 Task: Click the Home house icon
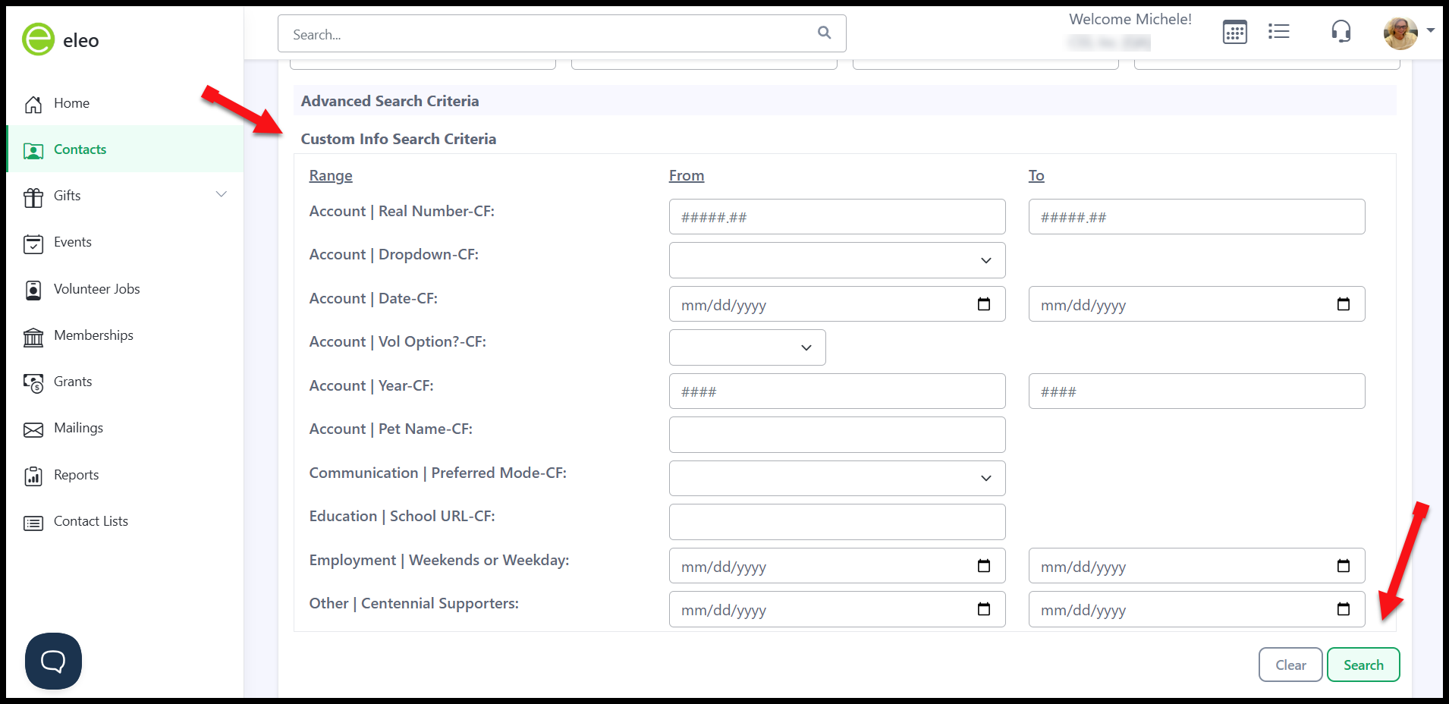click(x=33, y=104)
